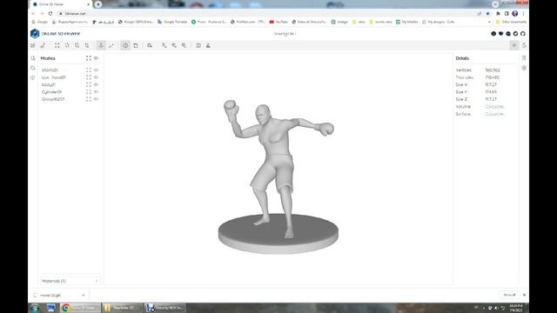Hide the Cylinder01 mesh

point(97,92)
